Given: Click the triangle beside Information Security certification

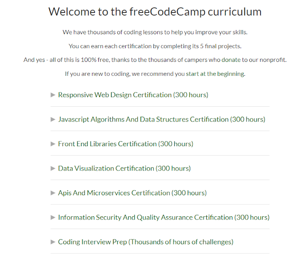Looking at the screenshot, I should 53,218.
